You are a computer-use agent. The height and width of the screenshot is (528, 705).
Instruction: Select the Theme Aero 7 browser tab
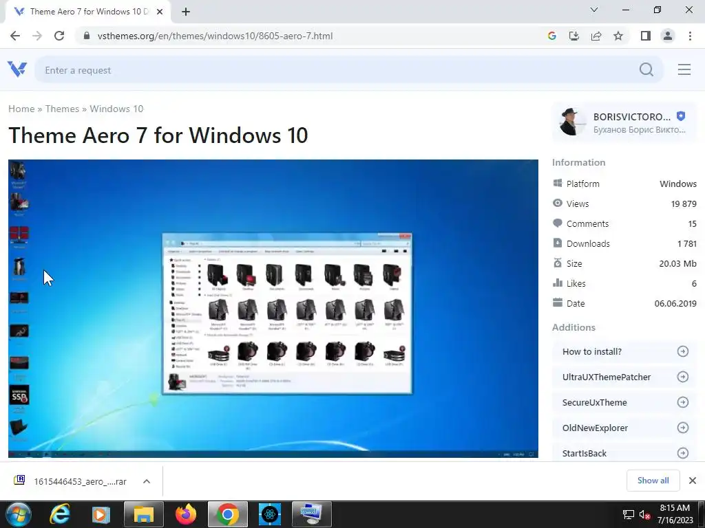pos(88,12)
